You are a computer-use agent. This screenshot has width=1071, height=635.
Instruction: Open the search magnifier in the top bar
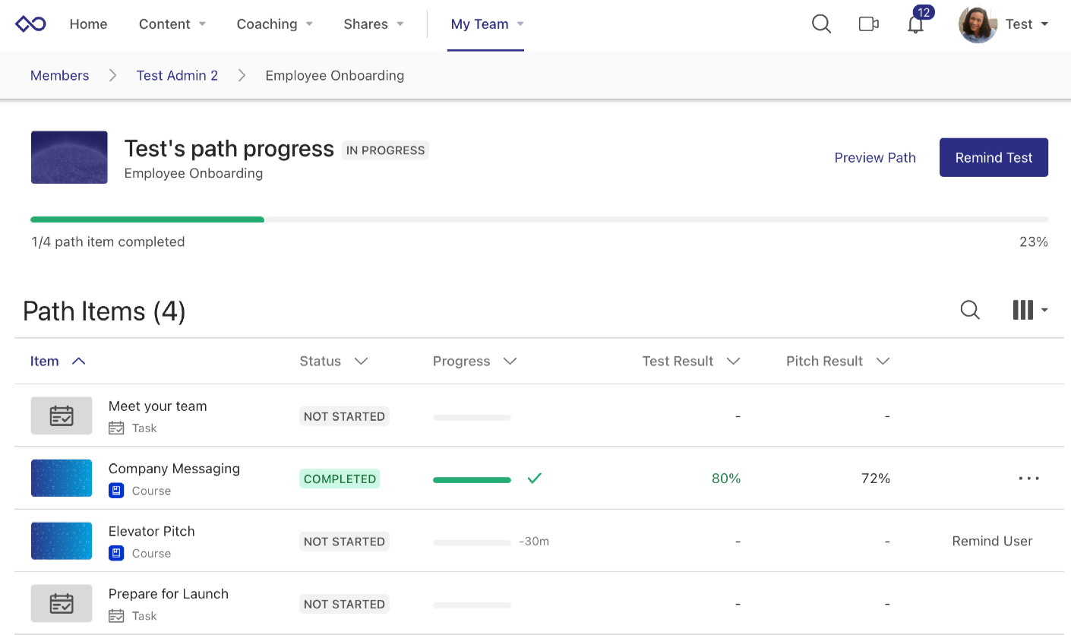[821, 24]
